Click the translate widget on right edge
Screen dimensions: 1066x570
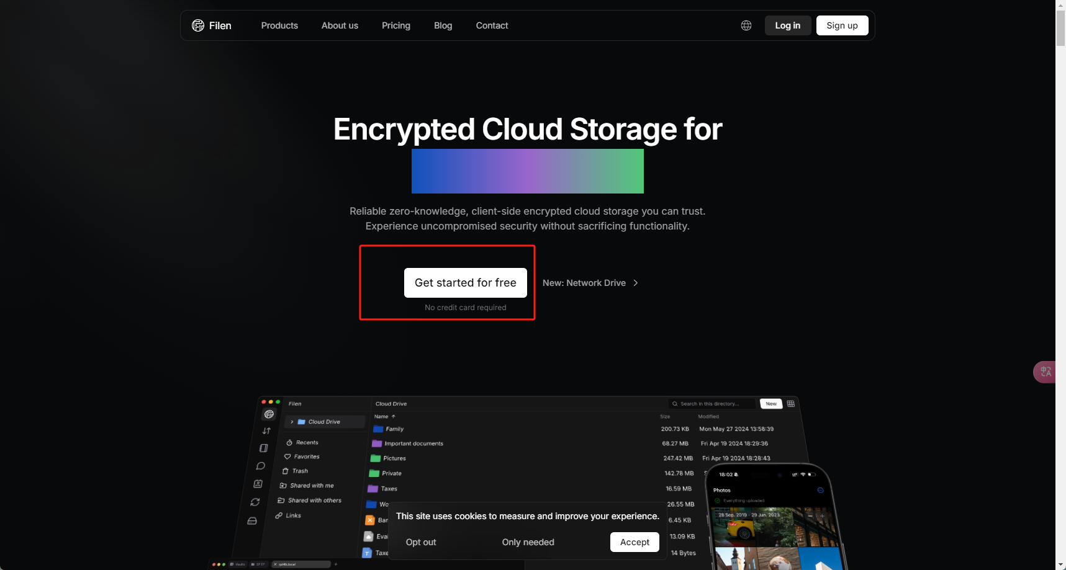tap(1046, 372)
